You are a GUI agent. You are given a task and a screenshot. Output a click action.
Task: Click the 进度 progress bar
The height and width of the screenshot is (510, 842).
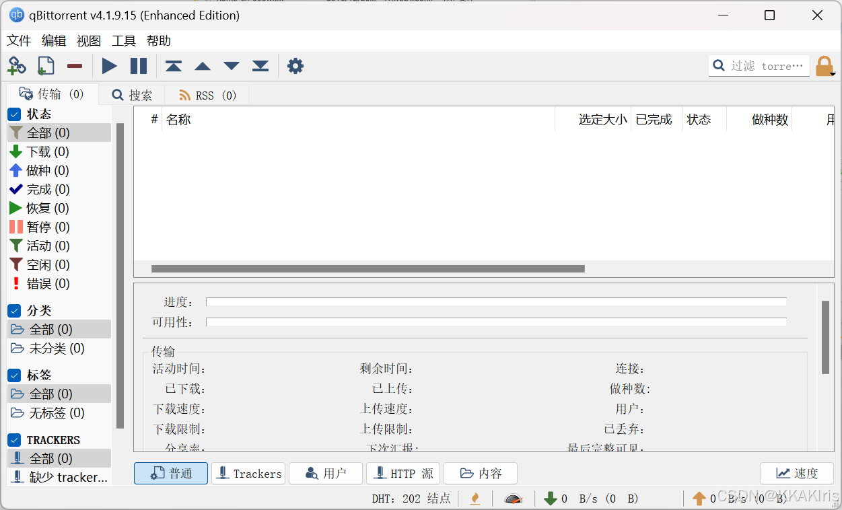tap(496, 302)
